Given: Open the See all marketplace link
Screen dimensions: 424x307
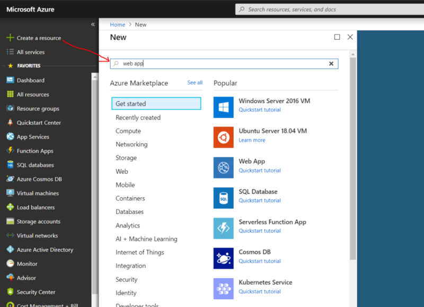Looking at the screenshot, I should pyautogui.click(x=195, y=83).
